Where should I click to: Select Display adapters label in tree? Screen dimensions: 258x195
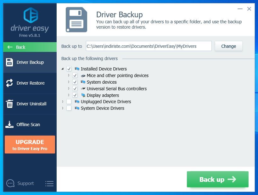103,95
